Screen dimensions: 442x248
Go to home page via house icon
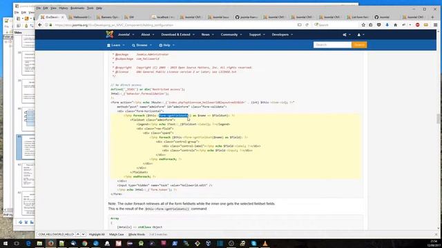395,25
